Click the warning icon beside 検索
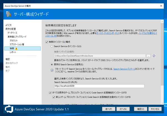 (x=16, y=49)
